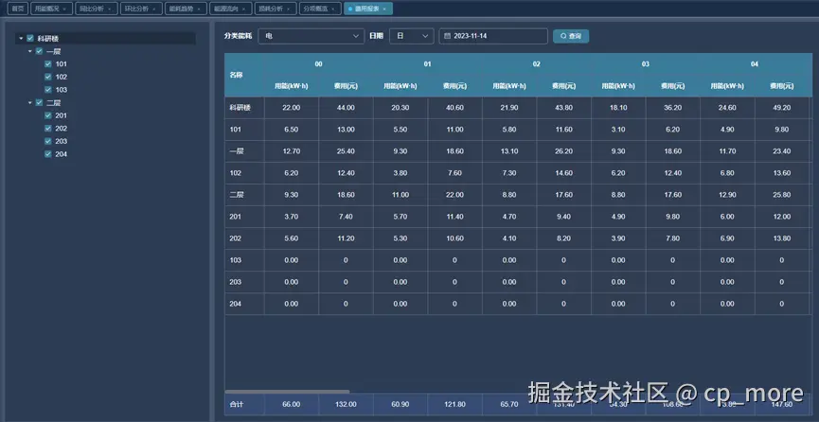
Task: Uncheck room 202 checkbox
Action: [48, 129]
